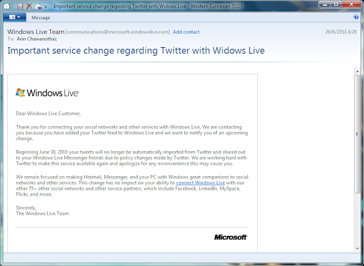Click the Reply envelope icon
Screen dimensions: 364x266
[x=38, y=6]
